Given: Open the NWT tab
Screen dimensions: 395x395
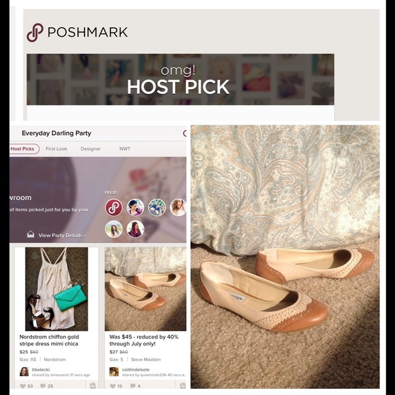Looking at the screenshot, I should pos(125,149).
